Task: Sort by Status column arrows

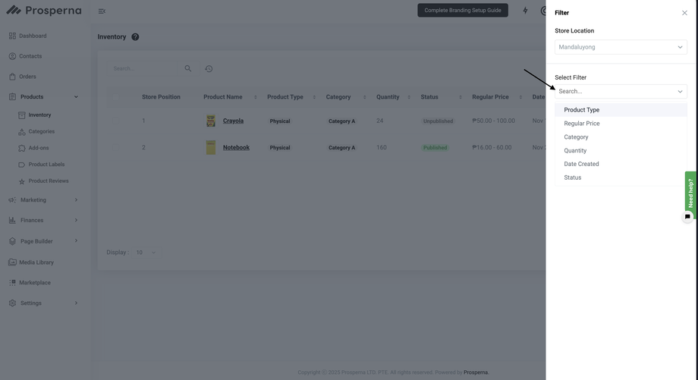Action: [461, 97]
